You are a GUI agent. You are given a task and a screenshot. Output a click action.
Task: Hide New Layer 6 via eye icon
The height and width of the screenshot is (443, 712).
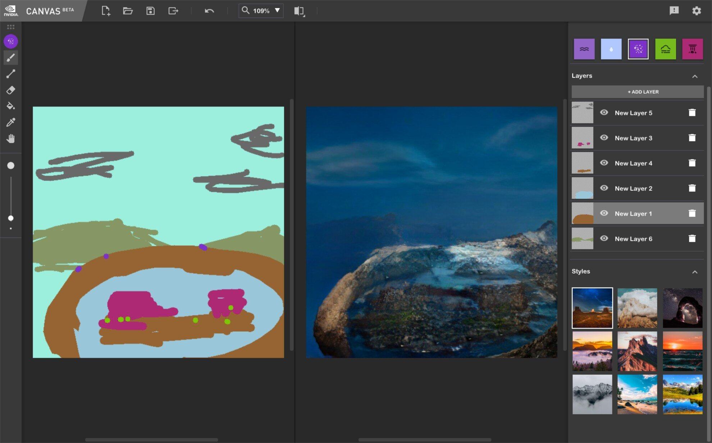(x=604, y=238)
